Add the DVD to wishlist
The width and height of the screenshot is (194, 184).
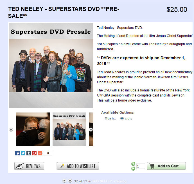pyautogui.click(x=78, y=166)
